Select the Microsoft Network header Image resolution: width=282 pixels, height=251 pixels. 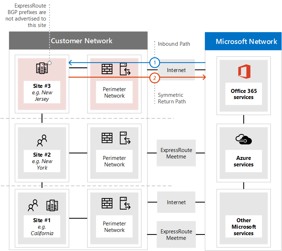click(x=243, y=41)
